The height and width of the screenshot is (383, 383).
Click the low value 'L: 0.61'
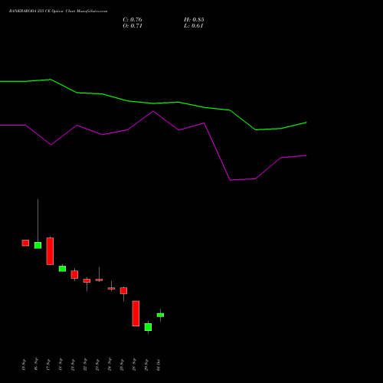(193, 26)
